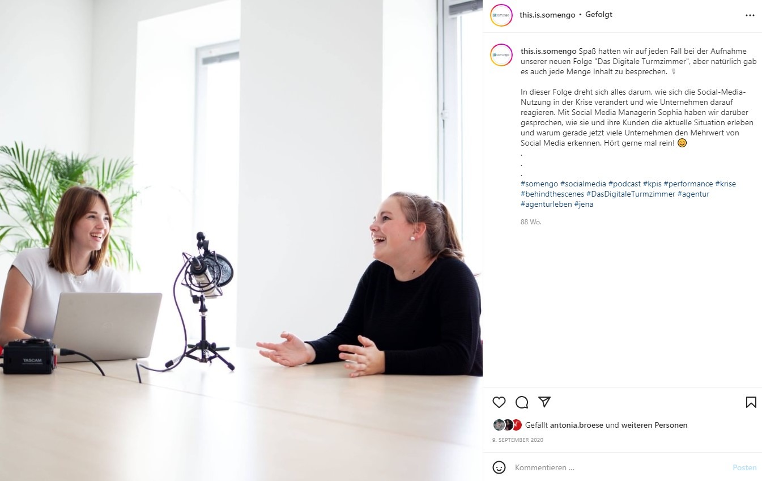Open this.is.somengo username in header
The width and height of the screenshot is (762, 481).
pos(546,15)
